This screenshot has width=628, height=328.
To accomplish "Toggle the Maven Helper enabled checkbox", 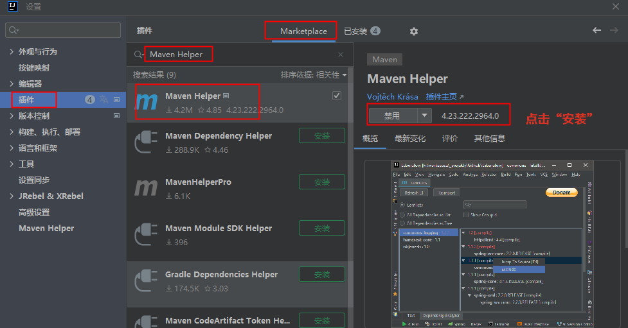I will click(337, 96).
